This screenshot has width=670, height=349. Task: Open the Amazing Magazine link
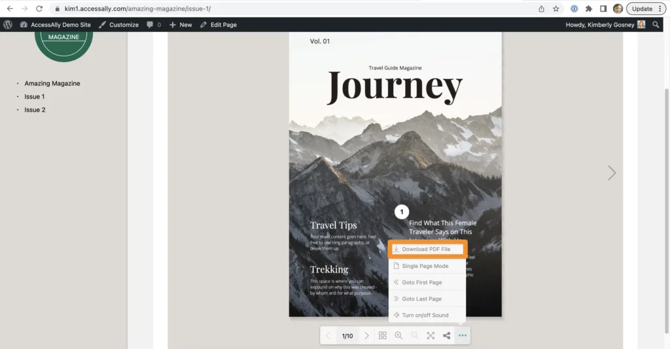coord(52,83)
